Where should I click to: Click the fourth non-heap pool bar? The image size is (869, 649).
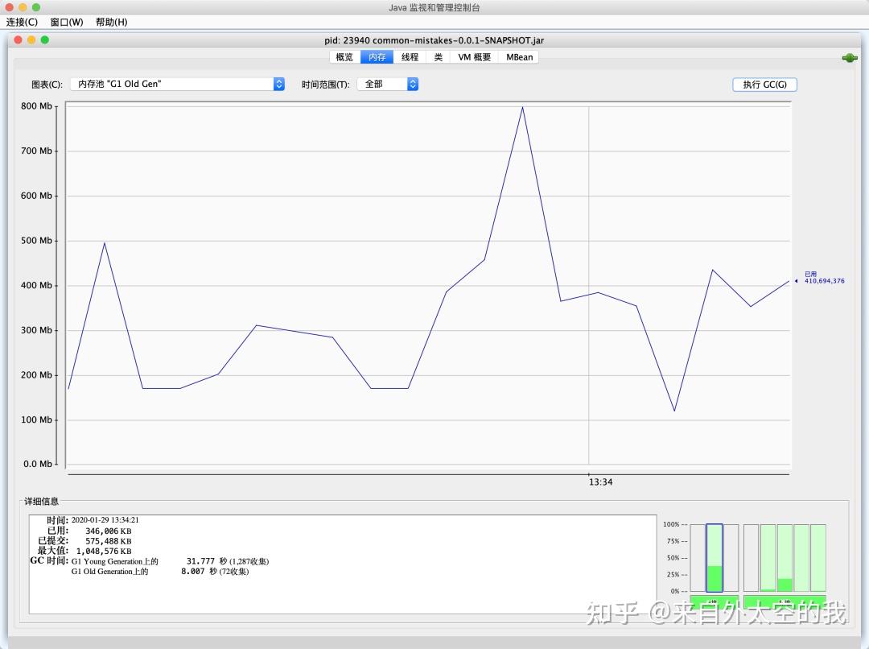[x=801, y=557]
